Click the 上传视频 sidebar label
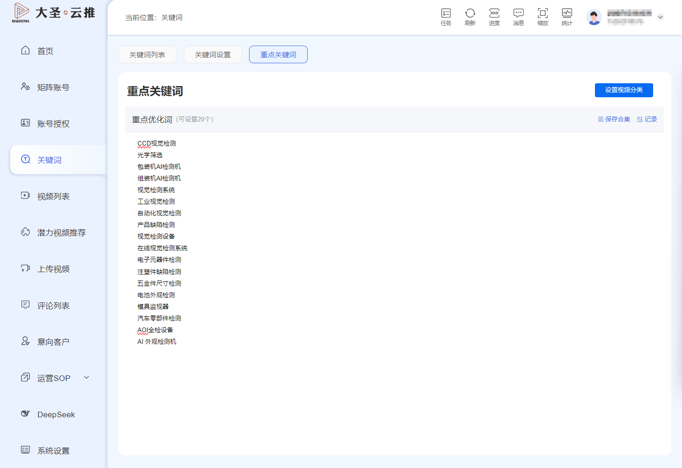 point(54,269)
